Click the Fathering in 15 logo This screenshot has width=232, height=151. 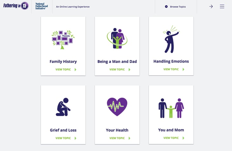[16, 6]
